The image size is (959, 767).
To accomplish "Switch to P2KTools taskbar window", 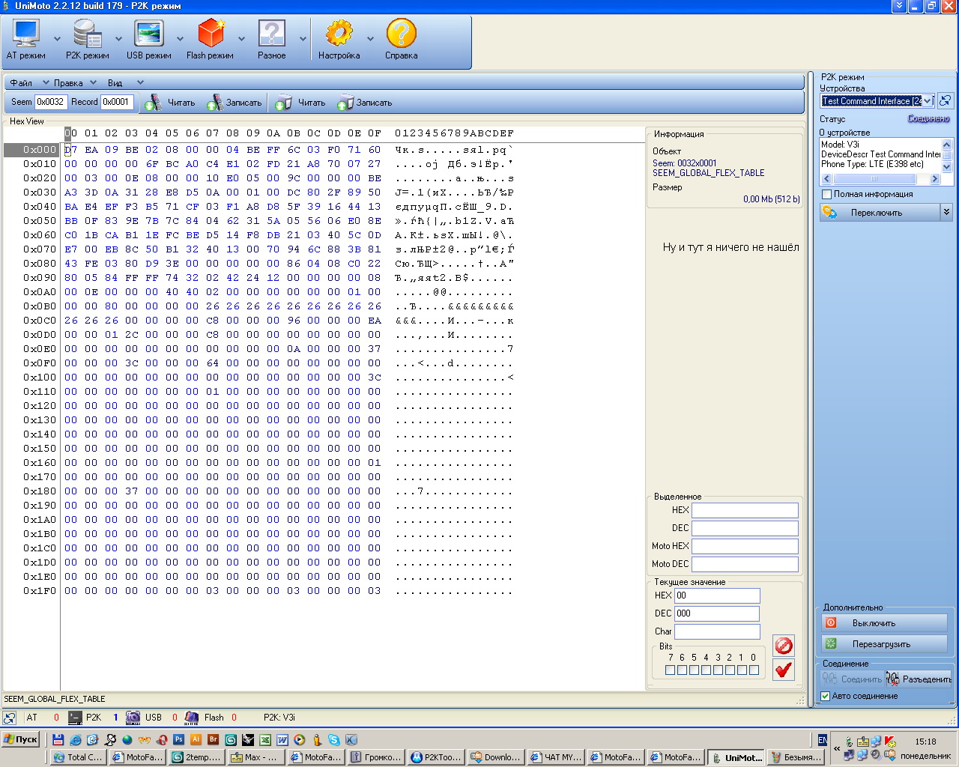I will pyautogui.click(x=436, y=757).
